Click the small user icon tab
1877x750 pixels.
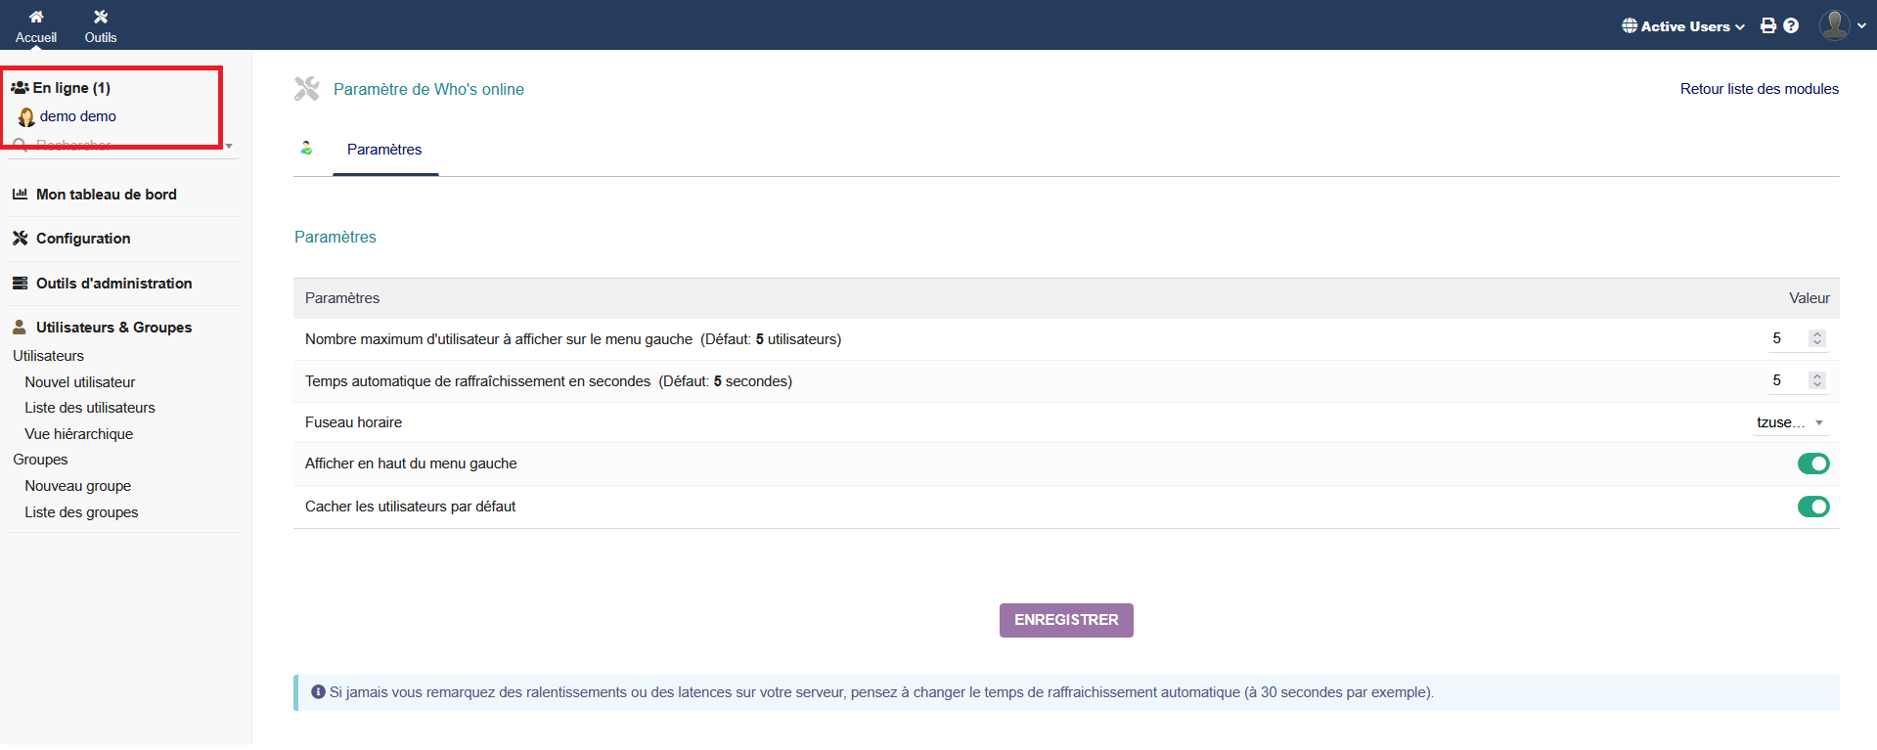(306, 149)
